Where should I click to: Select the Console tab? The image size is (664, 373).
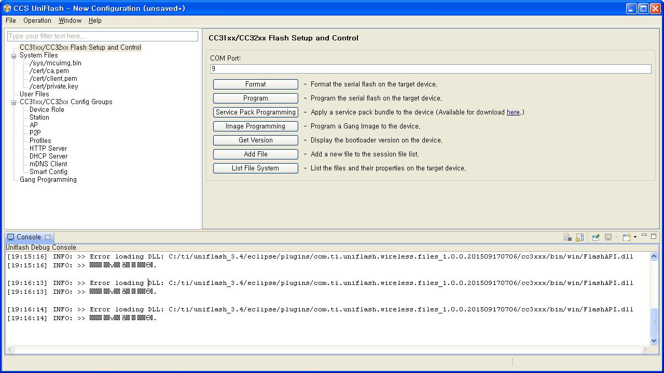29,237
